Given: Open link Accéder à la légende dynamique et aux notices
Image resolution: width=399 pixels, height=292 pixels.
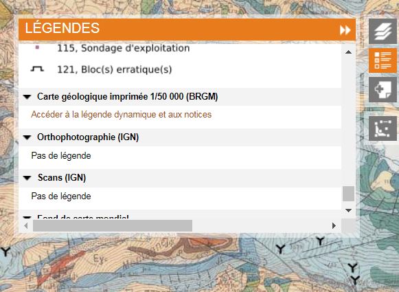Looking at the screenshot, I should (122, 115).
